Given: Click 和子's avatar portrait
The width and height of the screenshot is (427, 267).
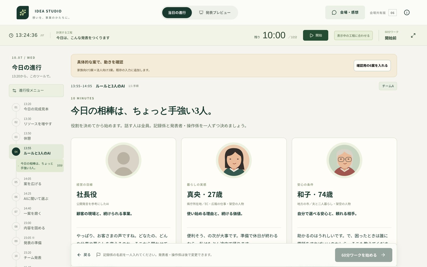Looking at the screenshot, I should click(x=344, y=160).
